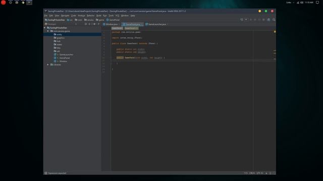The image size is (323, 181).
Task: Click the CRLF line separator in status bar
Action: coord(252,173)
